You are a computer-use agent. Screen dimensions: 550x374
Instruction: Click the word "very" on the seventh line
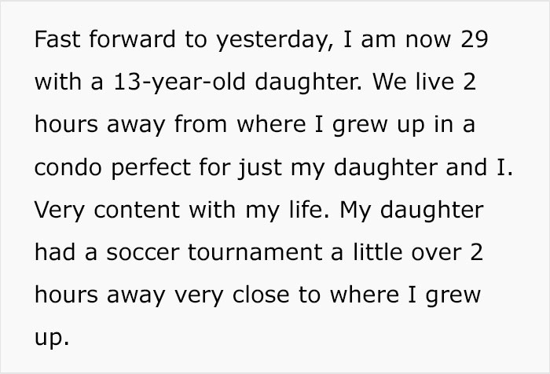click(199, 296)
